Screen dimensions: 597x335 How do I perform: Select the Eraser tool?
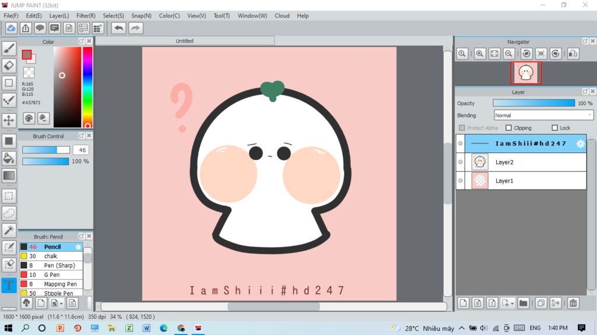[9, 65]
